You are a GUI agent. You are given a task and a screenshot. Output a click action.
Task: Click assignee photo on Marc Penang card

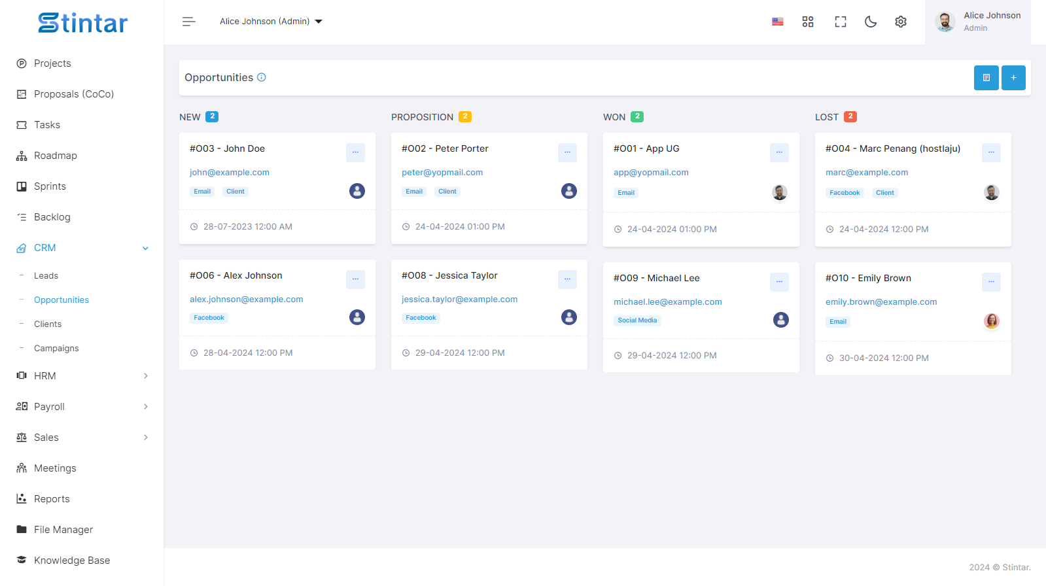(x=992, y=192)
